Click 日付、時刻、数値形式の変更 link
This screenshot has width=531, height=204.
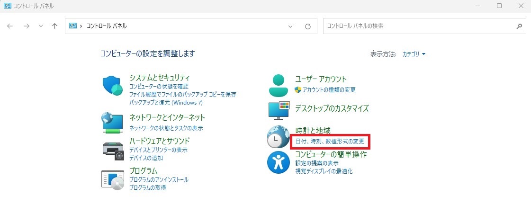[x=330, y=142]
